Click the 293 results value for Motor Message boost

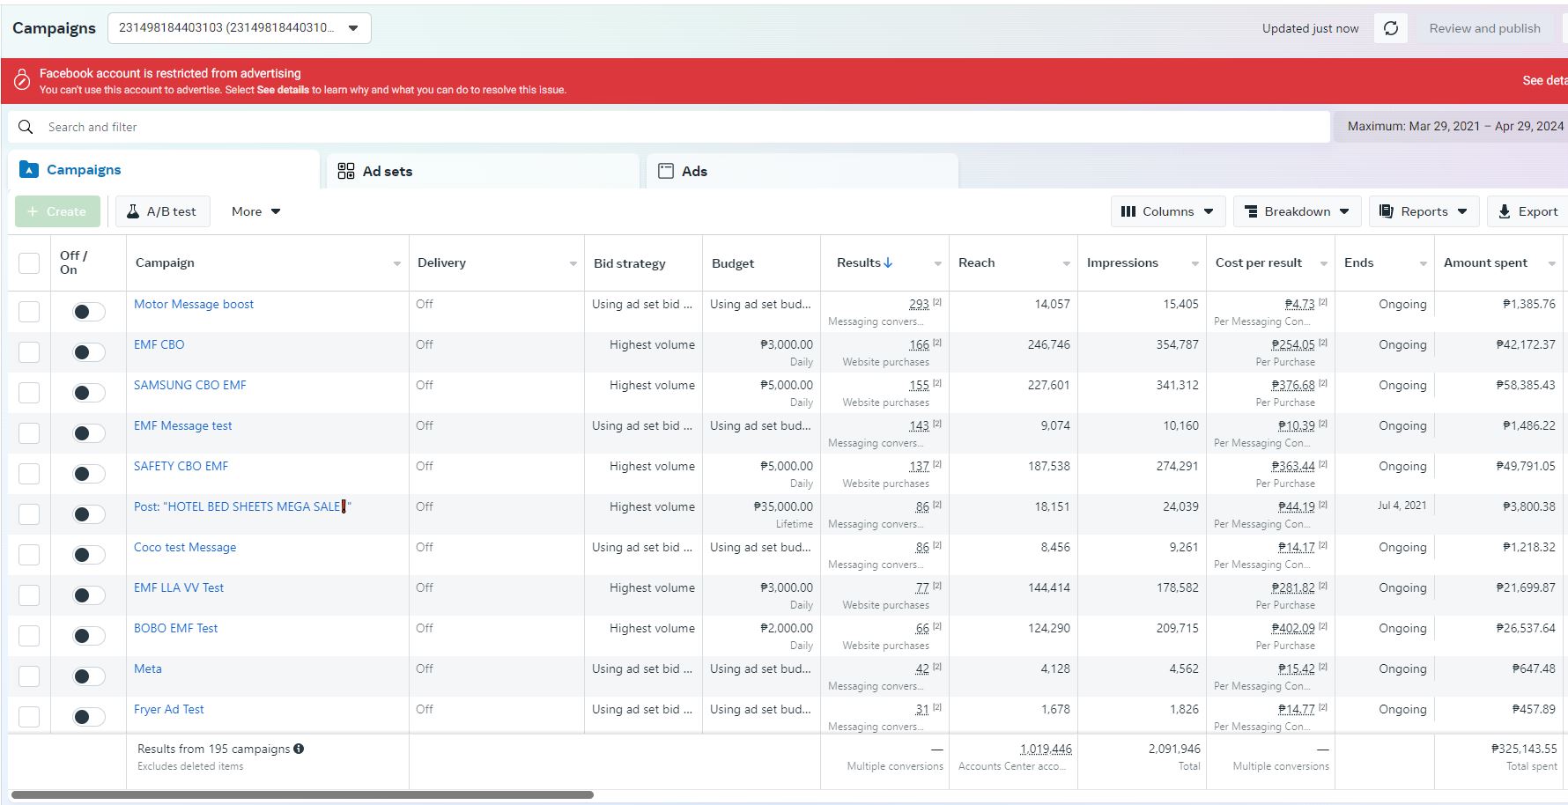(919, 304)
